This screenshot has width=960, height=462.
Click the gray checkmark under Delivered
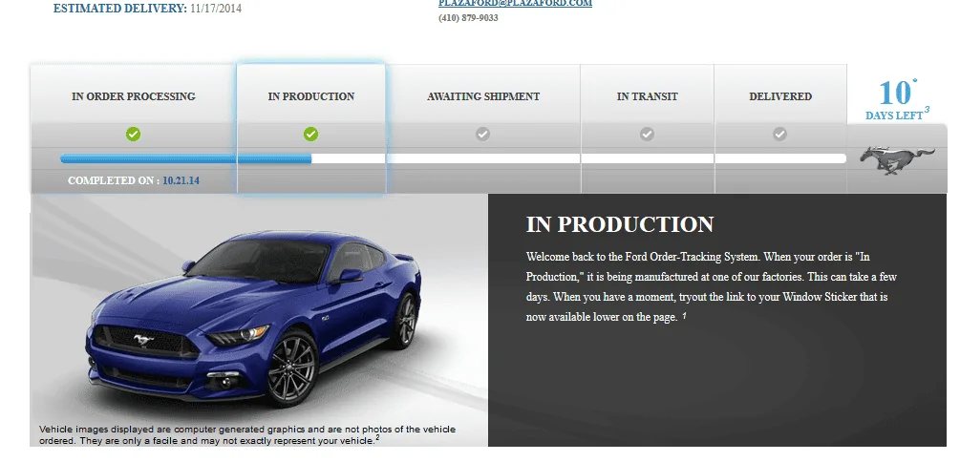click(779, 134)
